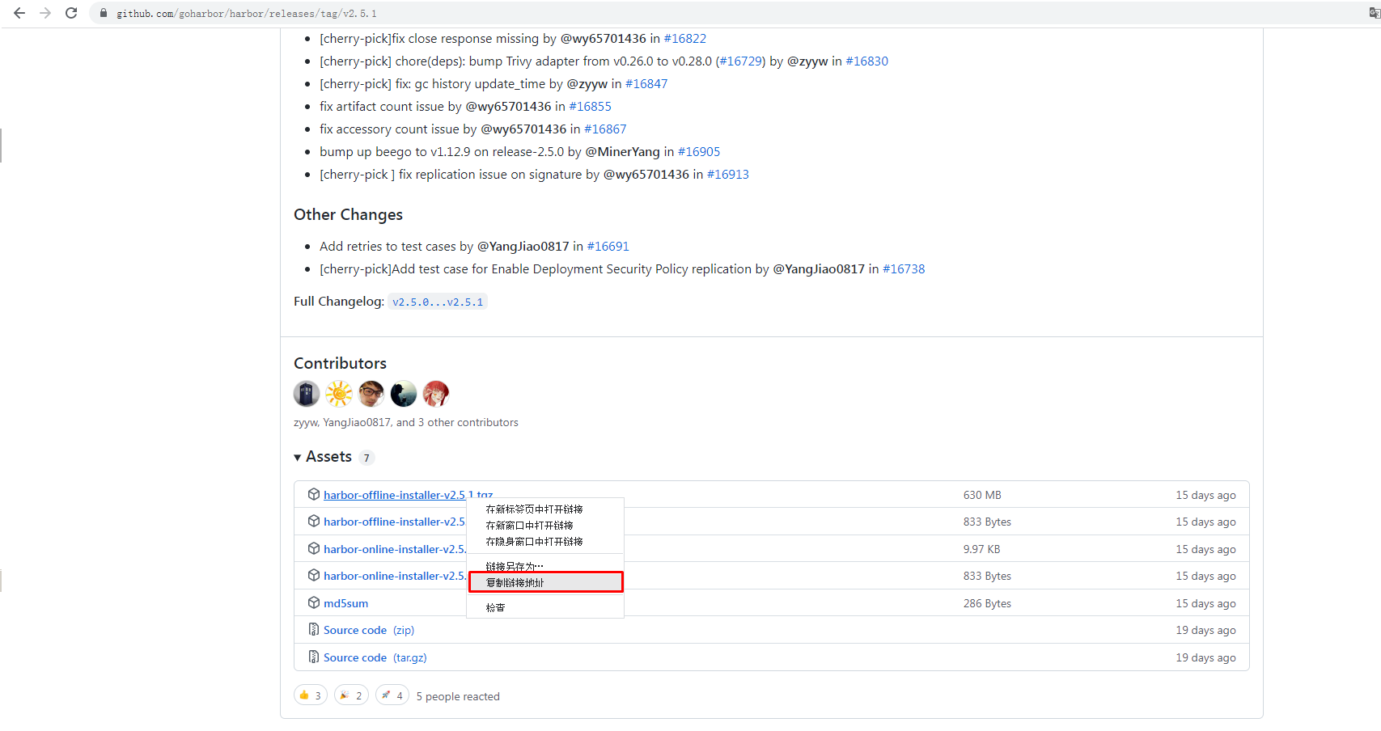Image resolution: width=1381 pixels, height=731 pixels.
Task: Click the browser back arrow
Action: [x=19, y=13]
